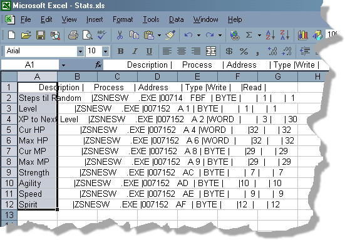Screen dimensions: 345x240
Task: Click the AutoSum sigma icon
Action: tap(249, 35)
